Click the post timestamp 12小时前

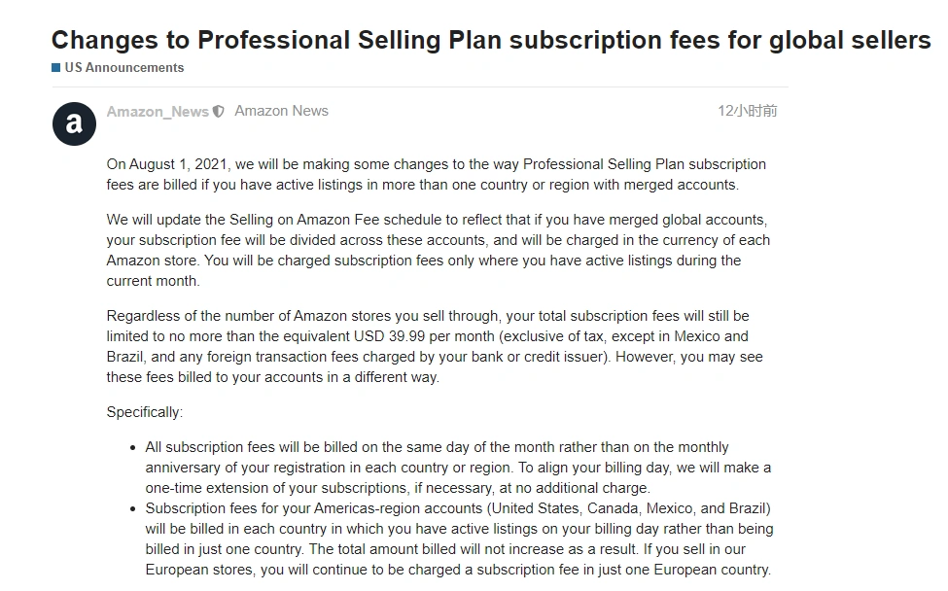click(748, 111)
